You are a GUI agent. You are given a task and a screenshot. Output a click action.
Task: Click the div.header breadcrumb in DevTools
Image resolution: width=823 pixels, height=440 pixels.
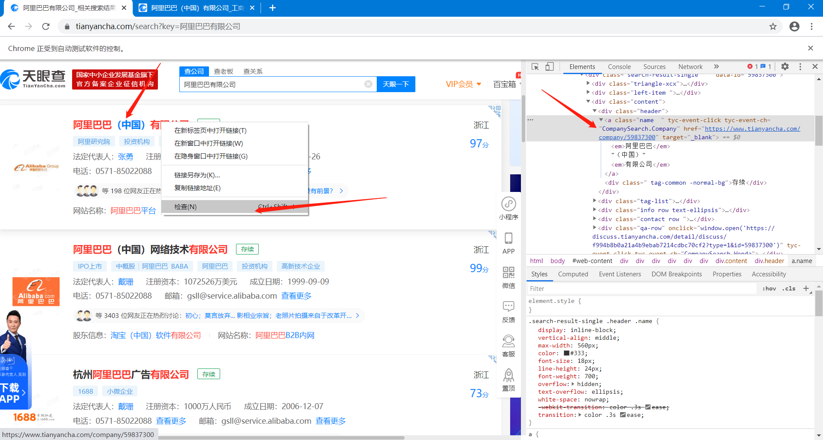click(769, 260)
